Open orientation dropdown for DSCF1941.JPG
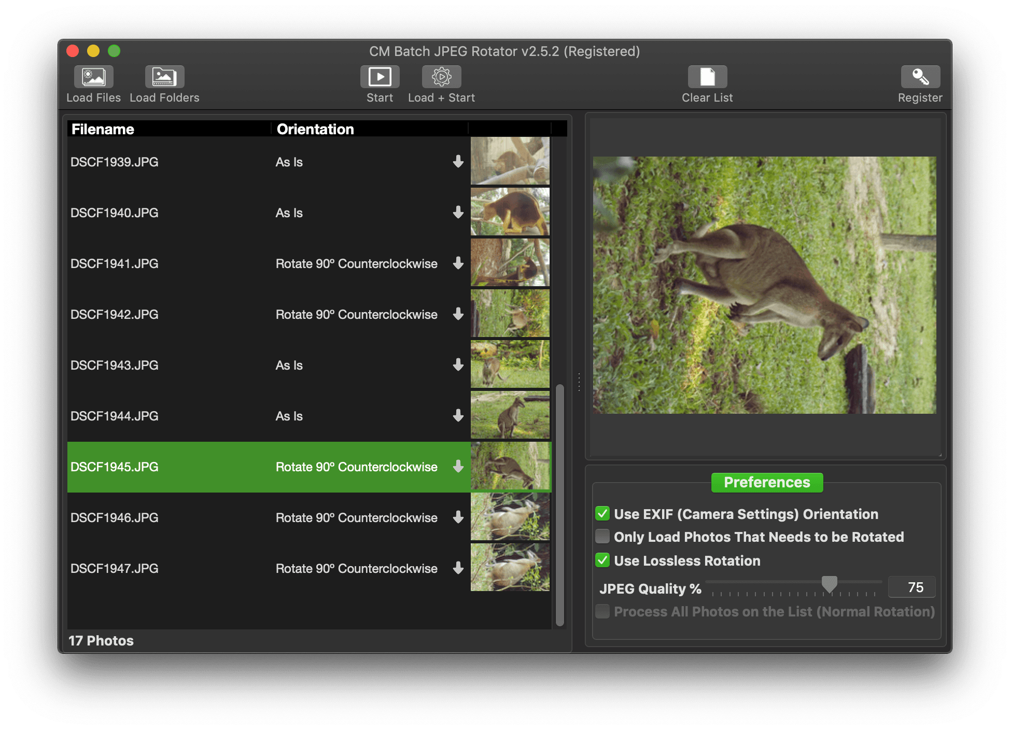 pyautogui.click(x=458, y=263)
